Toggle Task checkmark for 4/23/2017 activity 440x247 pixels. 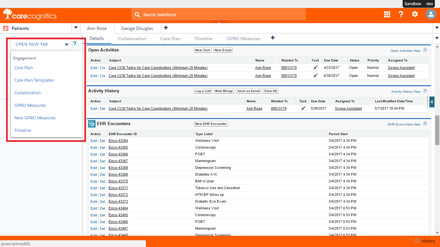click(x=315, y=68)
